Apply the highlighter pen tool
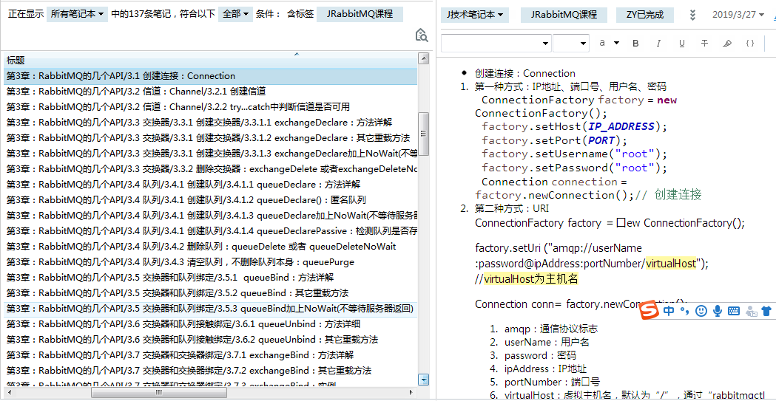The image size is (776, 401). (x=727, y=43)
